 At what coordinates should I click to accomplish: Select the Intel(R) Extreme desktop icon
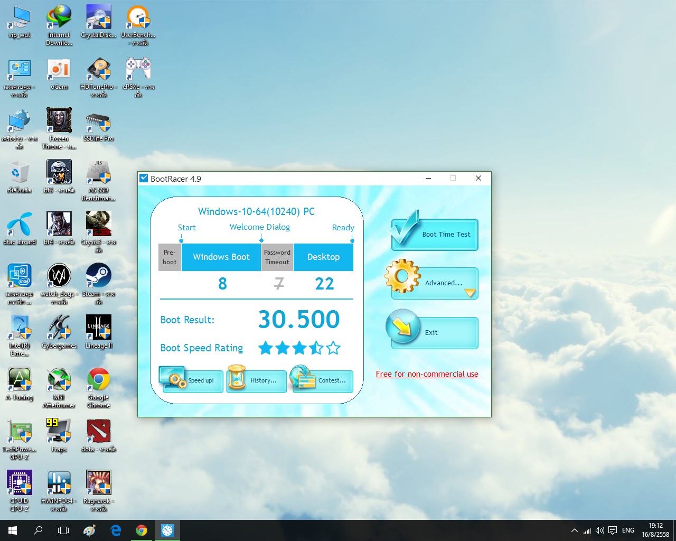[x=20, y=336]
